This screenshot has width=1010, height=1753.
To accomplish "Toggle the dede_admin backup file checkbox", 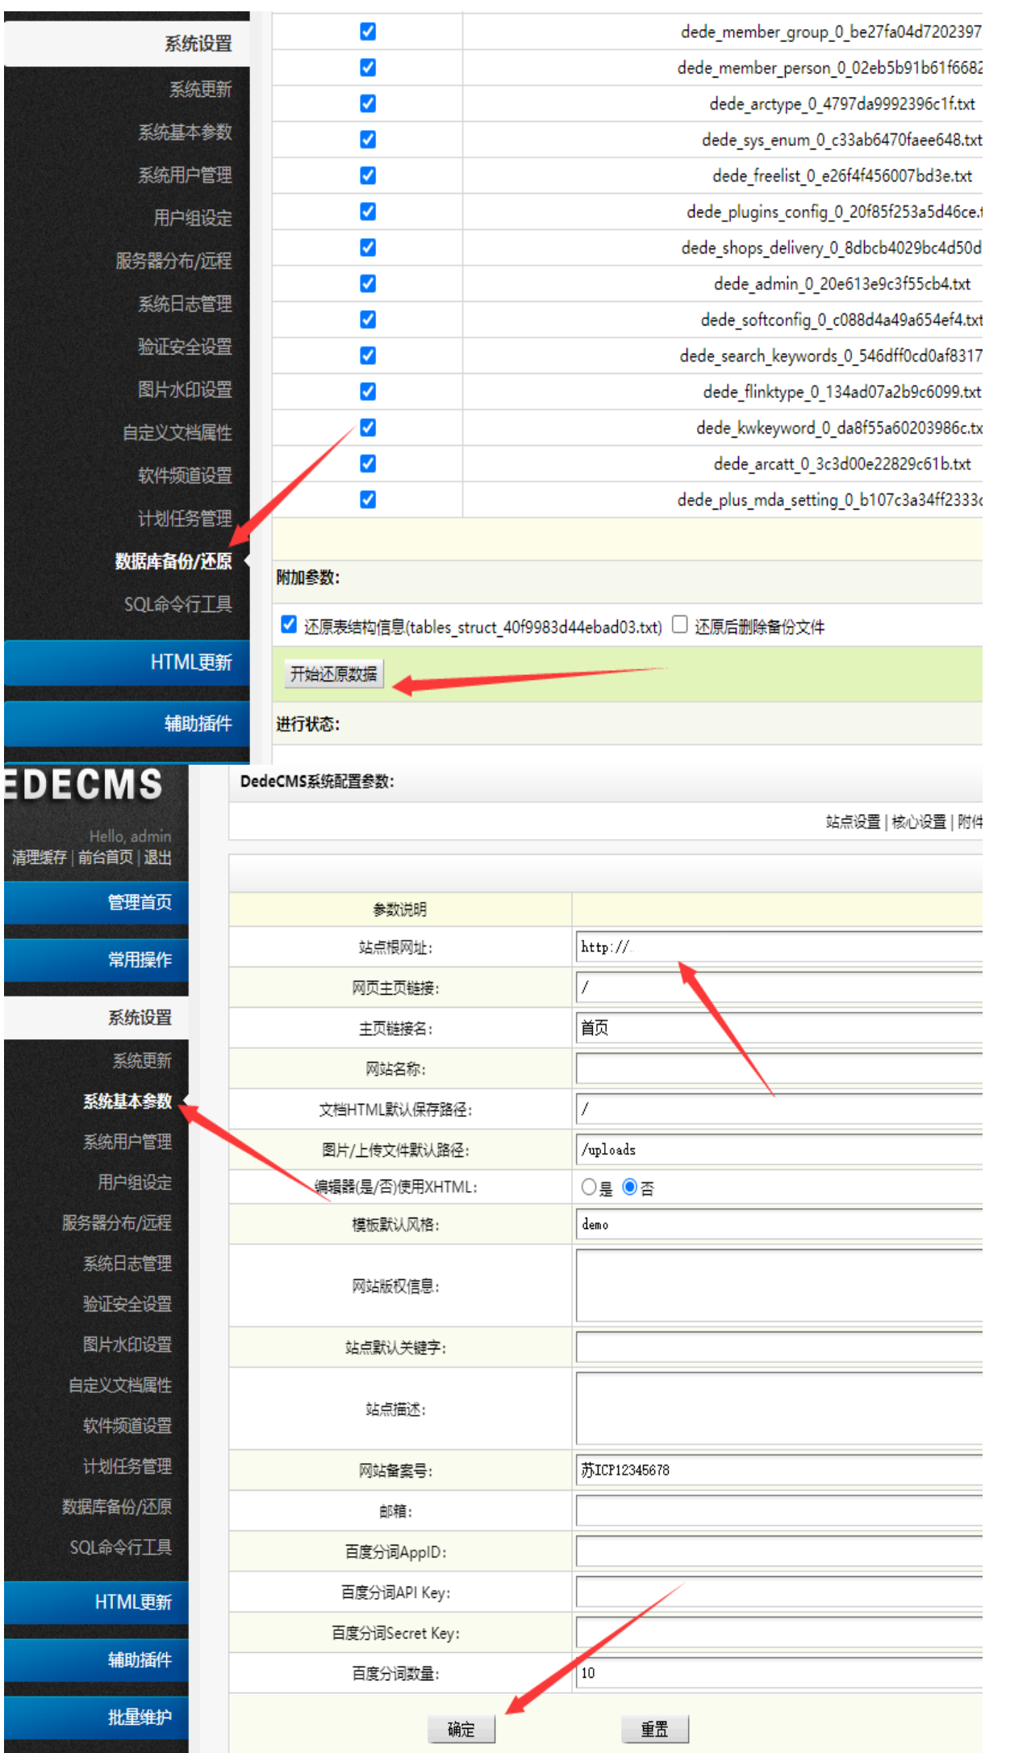I will (x=368, y=283).
